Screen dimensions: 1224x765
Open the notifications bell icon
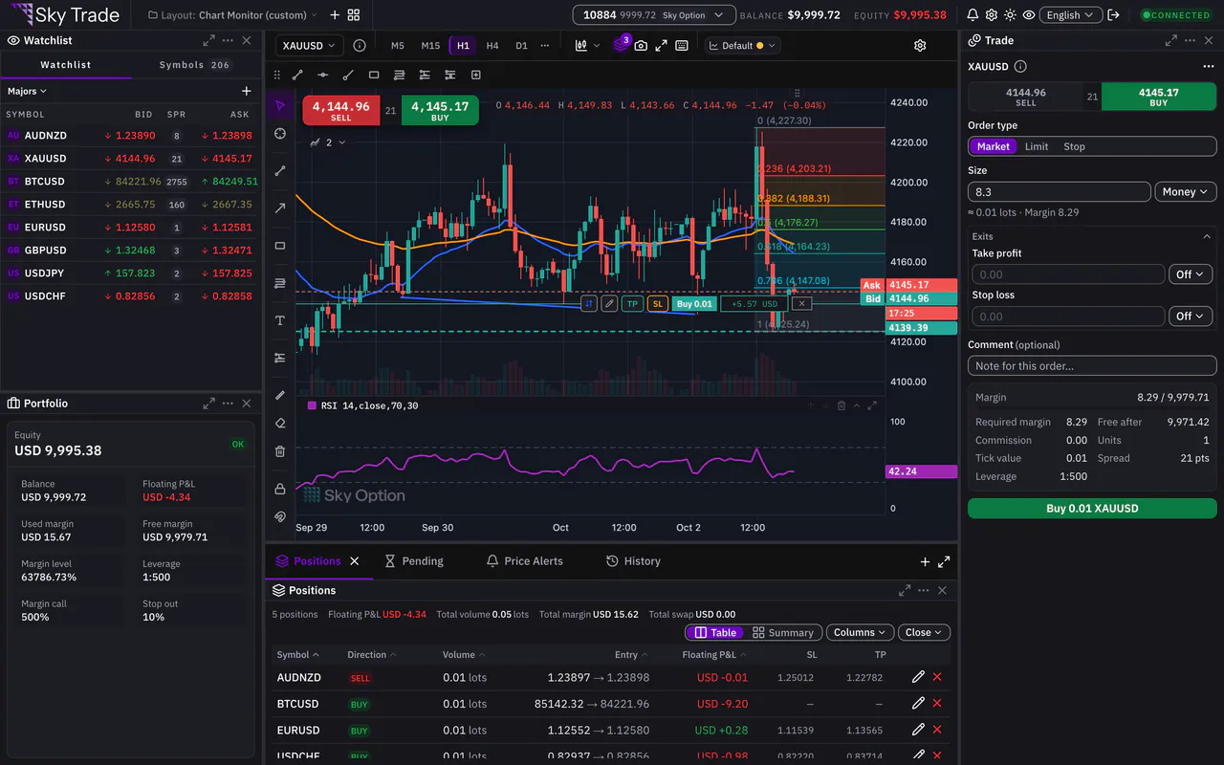pyautogui.click(x=973, y=15)
